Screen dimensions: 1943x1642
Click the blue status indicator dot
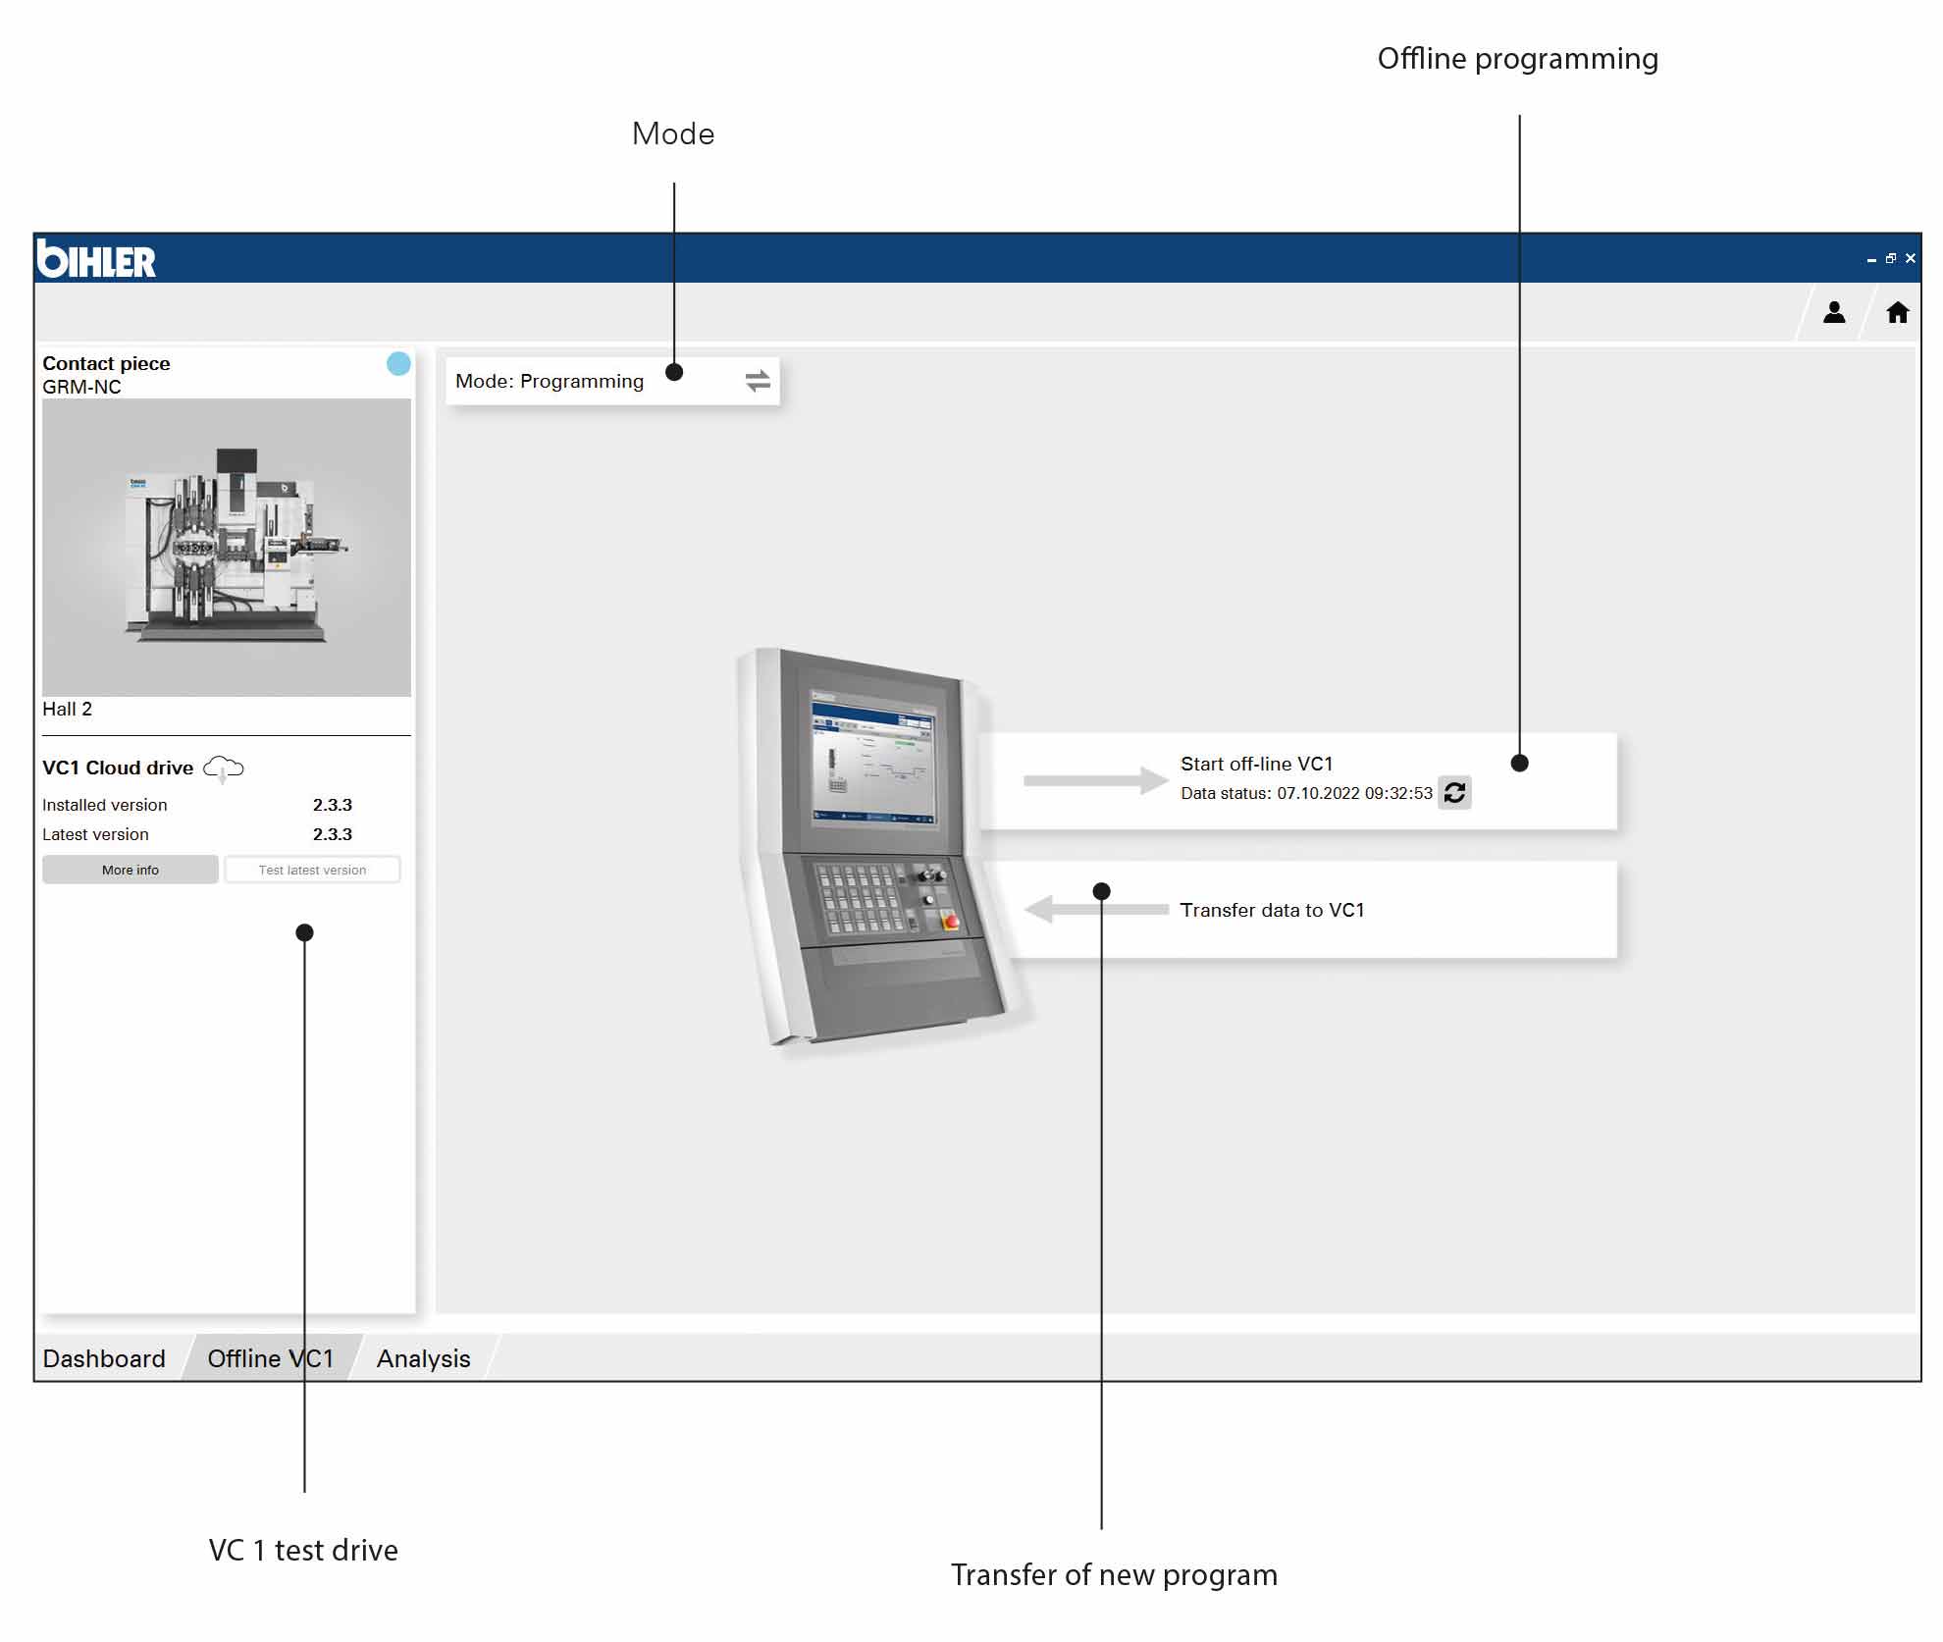pyautogui.click(x=398, y=364)
